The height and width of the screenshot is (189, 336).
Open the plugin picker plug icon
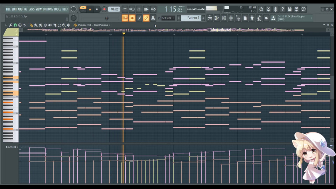click(x=252, y=18)
